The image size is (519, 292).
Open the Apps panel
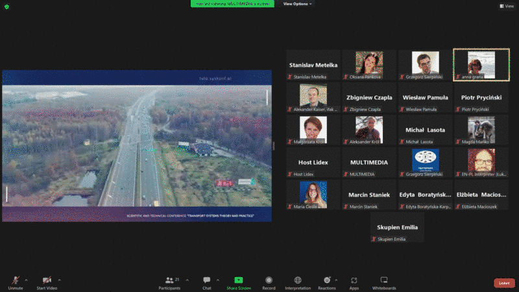tap(354, 281)
